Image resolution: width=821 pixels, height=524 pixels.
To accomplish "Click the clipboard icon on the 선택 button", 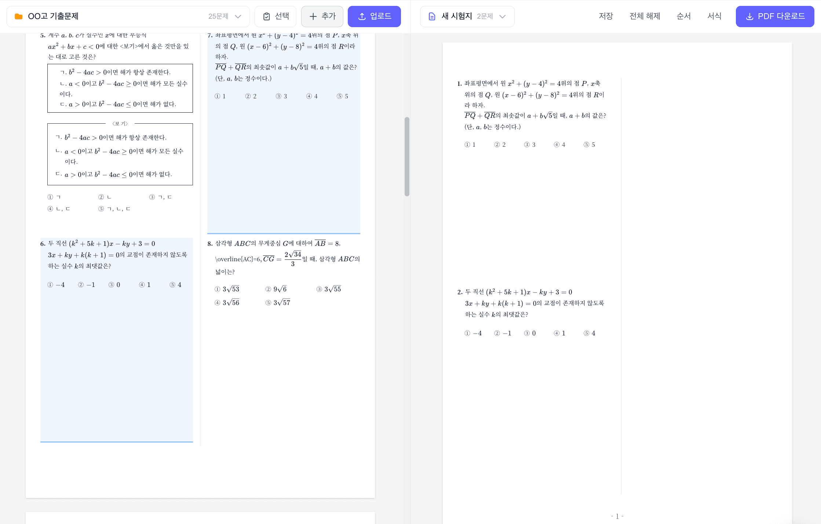I will (x=267, y=17).
